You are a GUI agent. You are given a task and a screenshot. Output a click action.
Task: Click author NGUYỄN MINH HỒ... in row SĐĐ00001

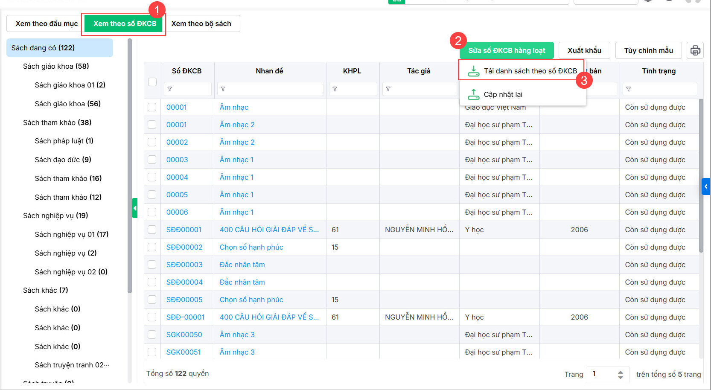(x=419, y=230)
